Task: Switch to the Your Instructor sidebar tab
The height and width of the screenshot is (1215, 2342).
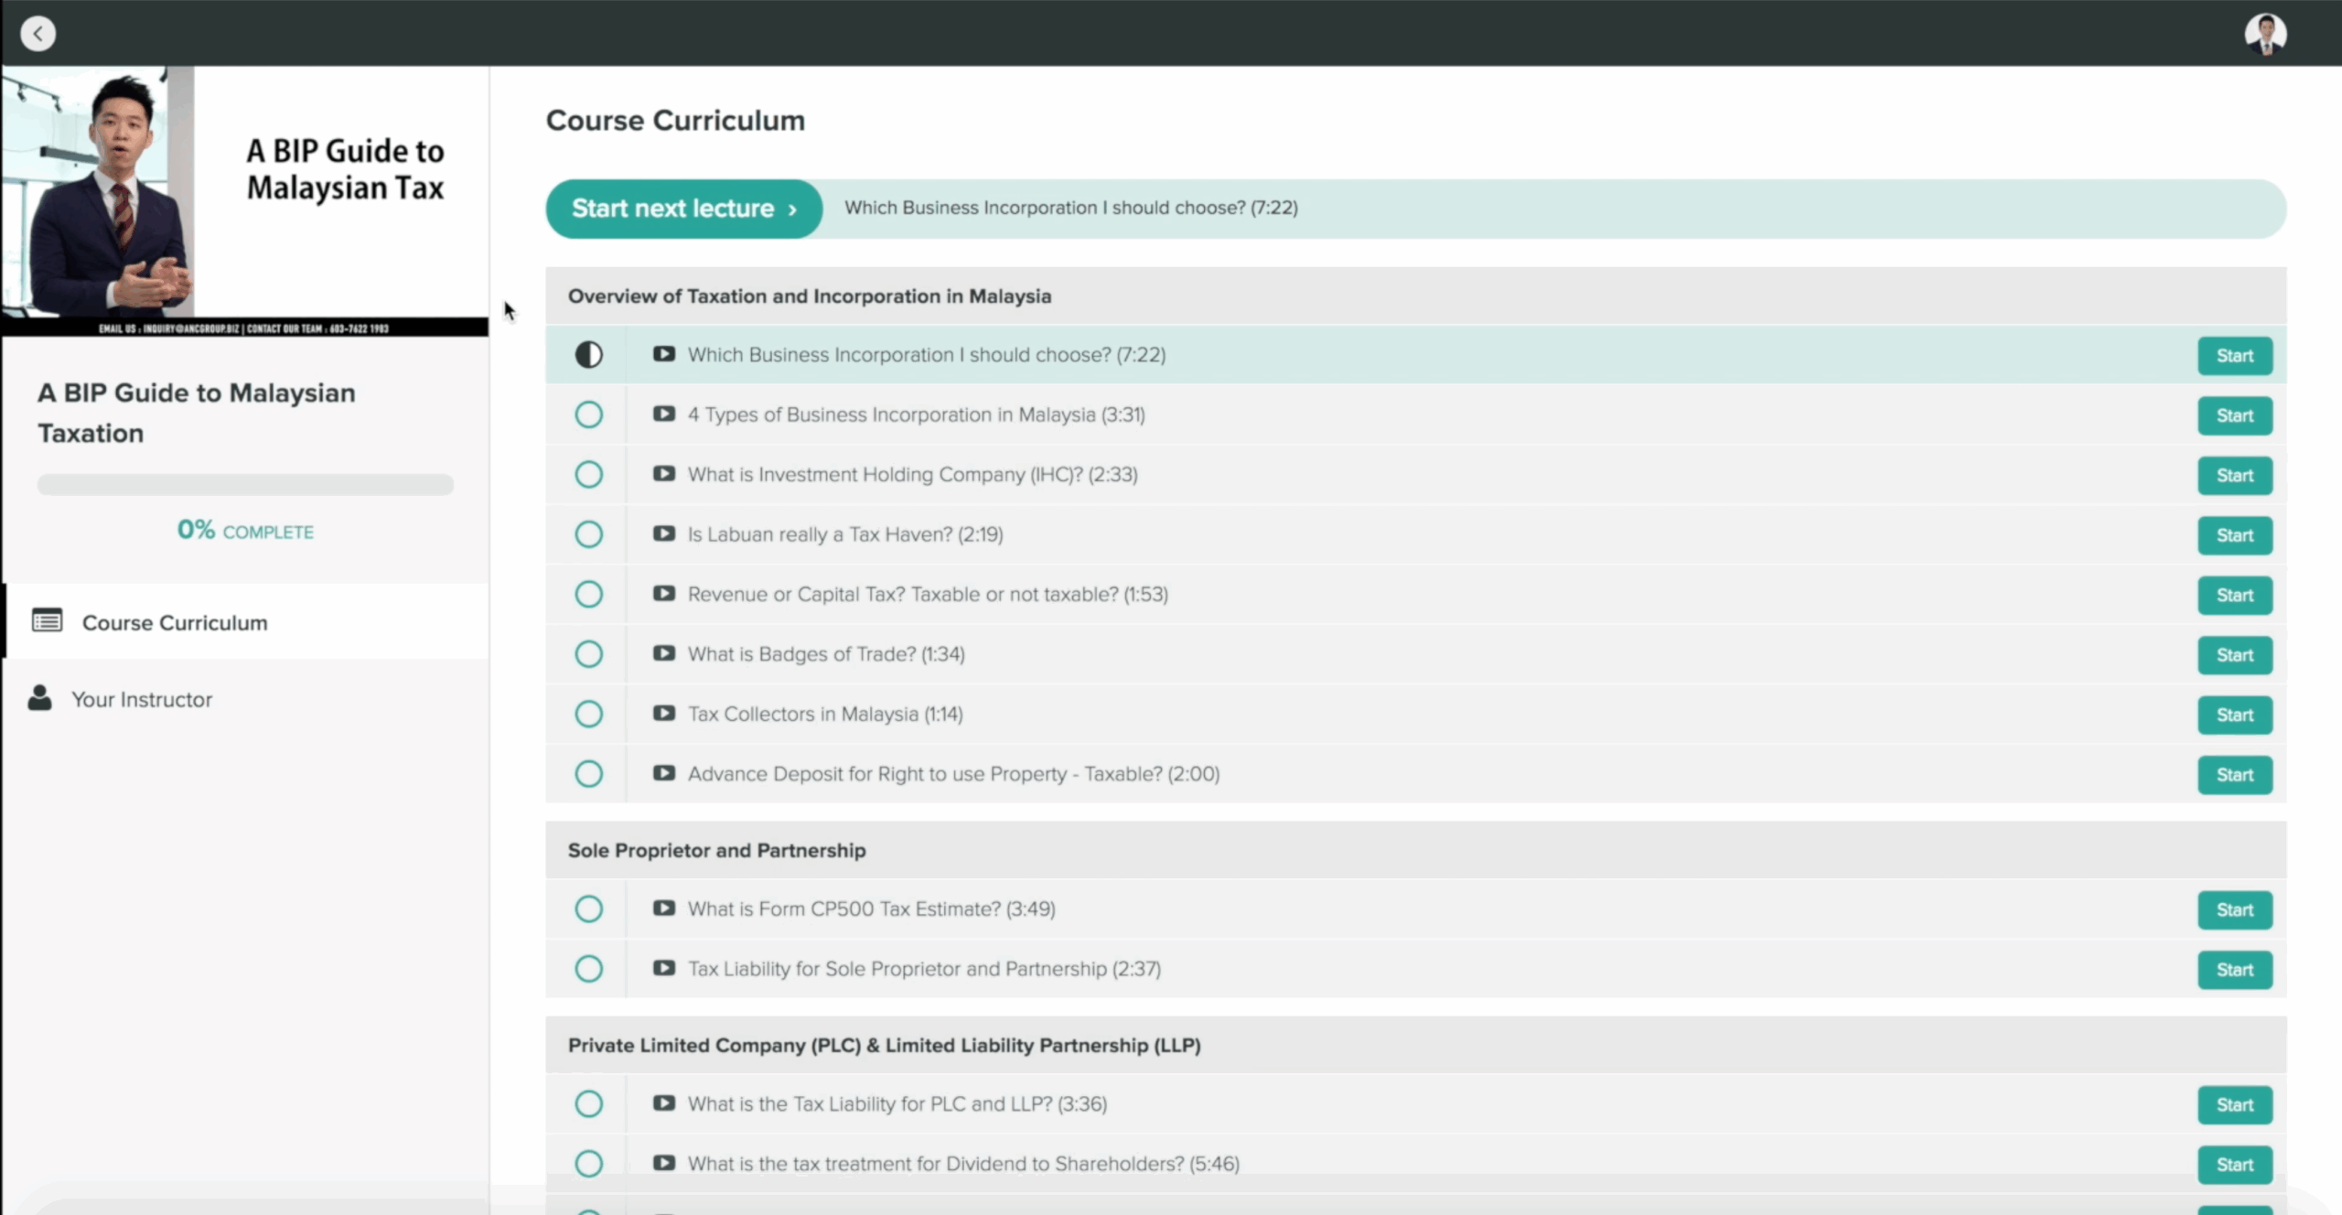Action: coord(142,699)
